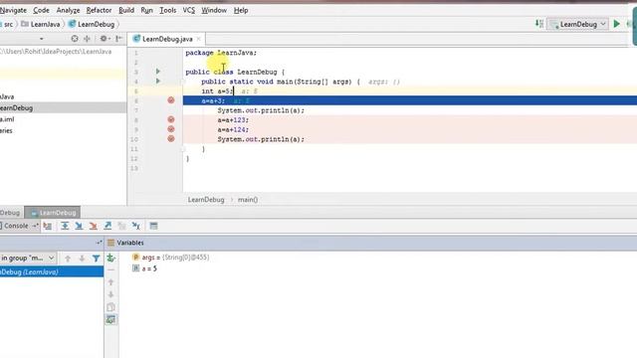Viewport: 637px width, 358px height.
Task: Click move watch down arrow in Variables
Action: pyautogui.click(x=110, y=294)
